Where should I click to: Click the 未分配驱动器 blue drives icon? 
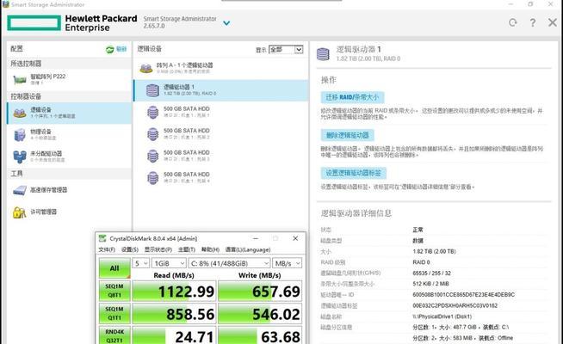tap(20, 157)
